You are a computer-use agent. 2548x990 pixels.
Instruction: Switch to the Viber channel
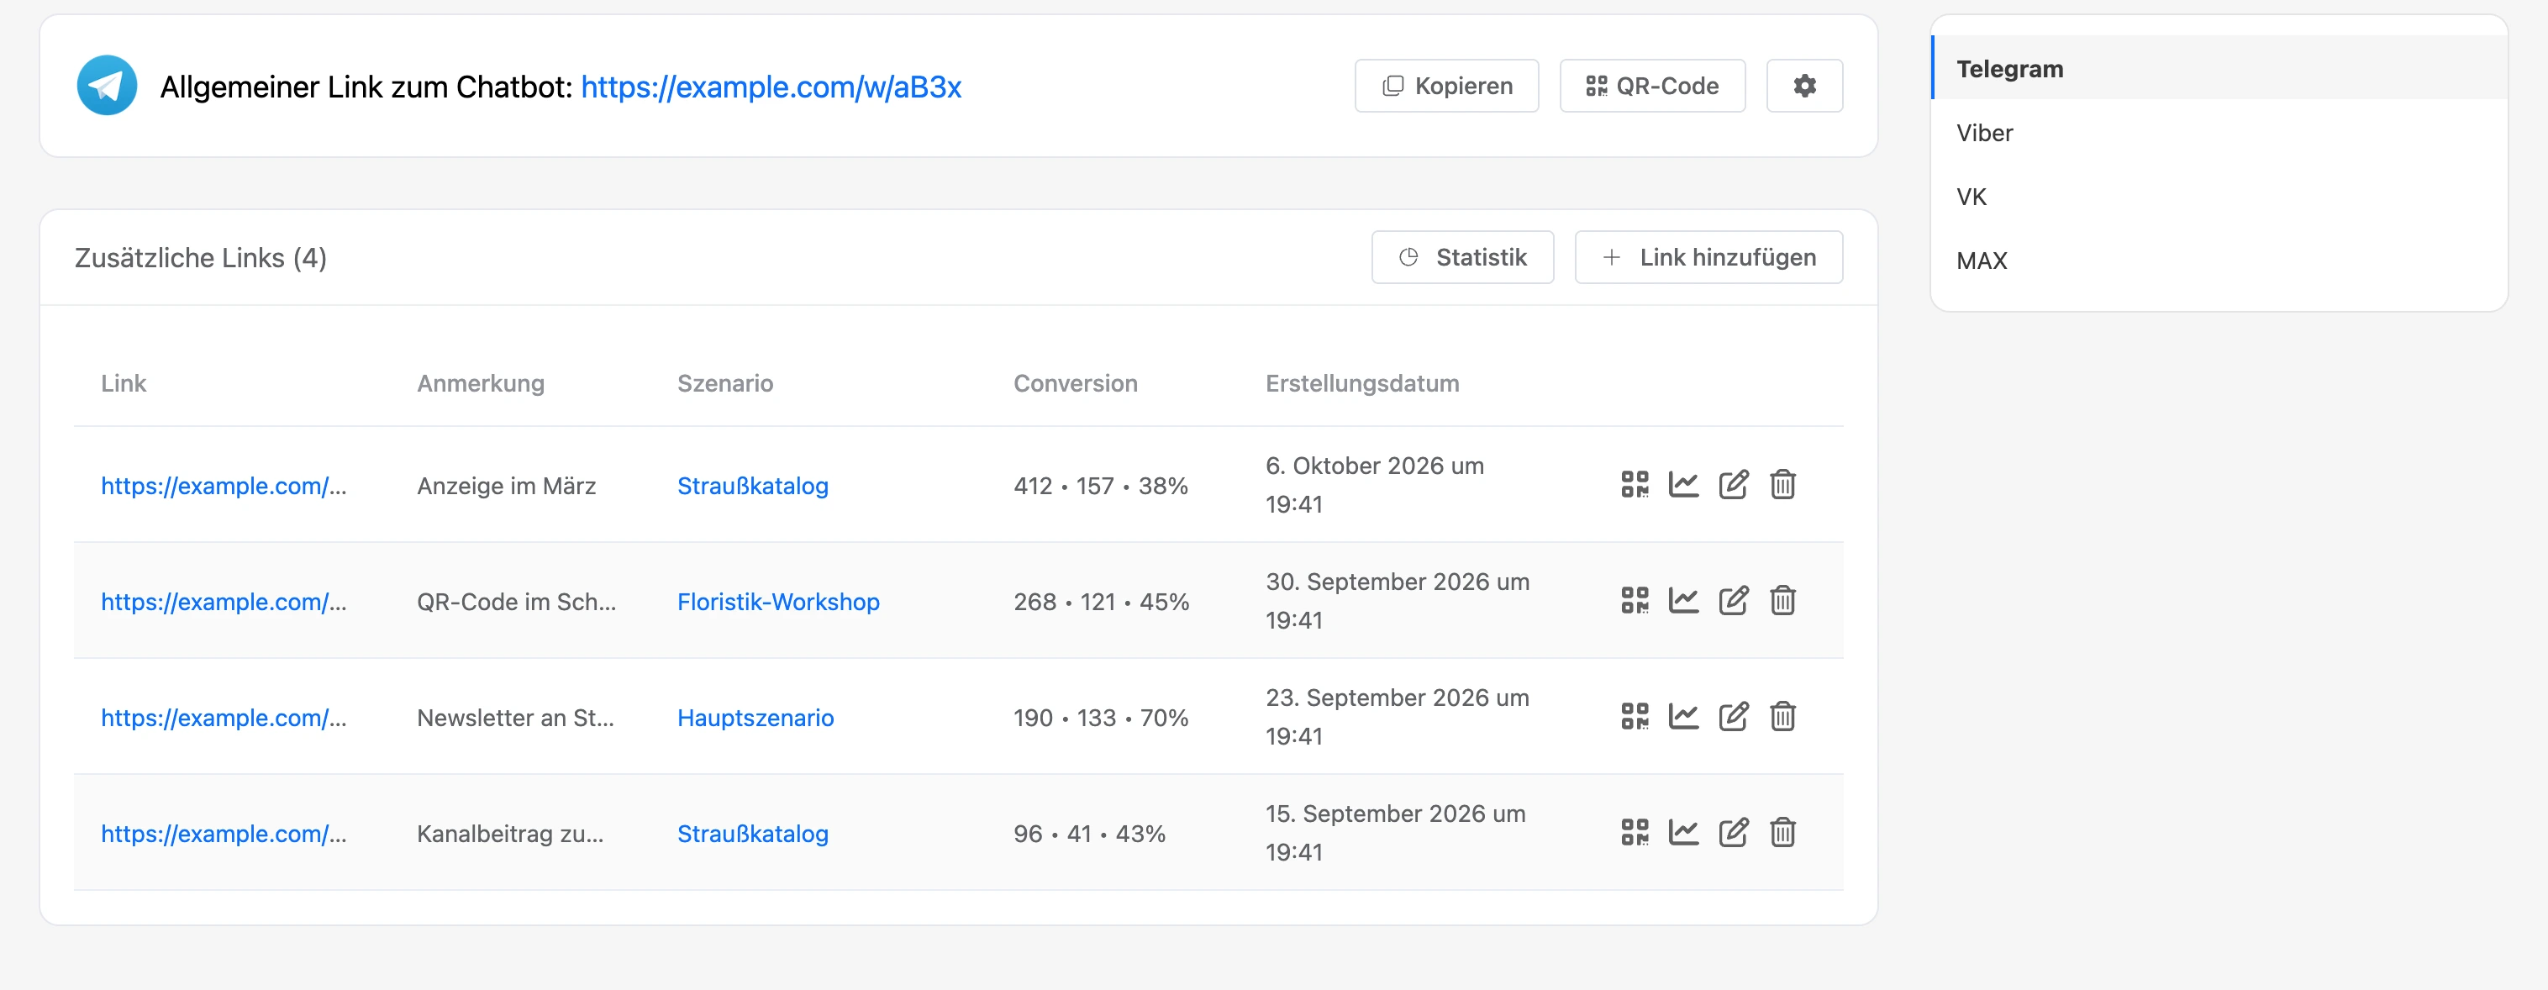(2219, 133)
